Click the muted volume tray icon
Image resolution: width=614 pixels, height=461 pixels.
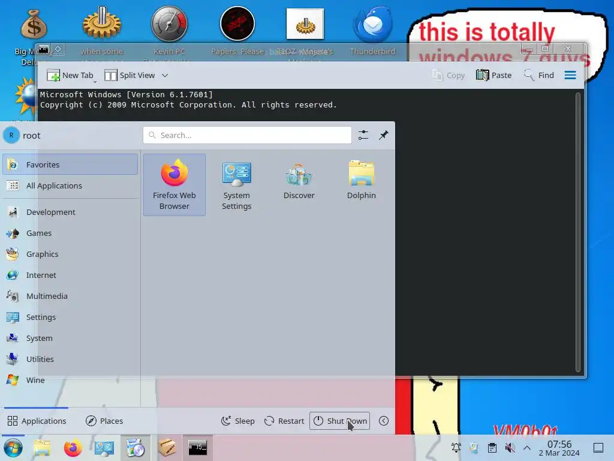tap(510, 448)
